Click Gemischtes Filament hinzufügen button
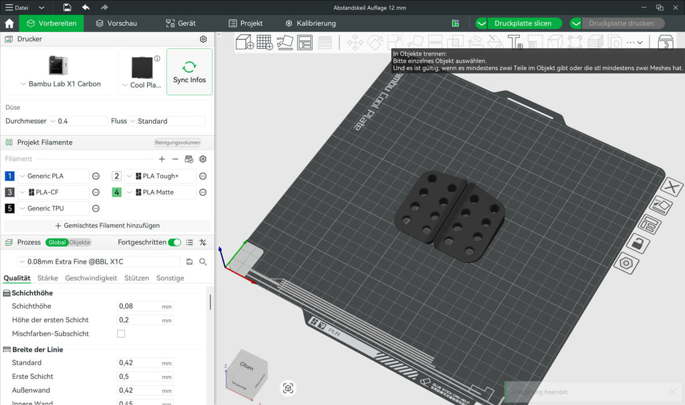The width and height of the screenshot is (685, 405). (107, 226)
